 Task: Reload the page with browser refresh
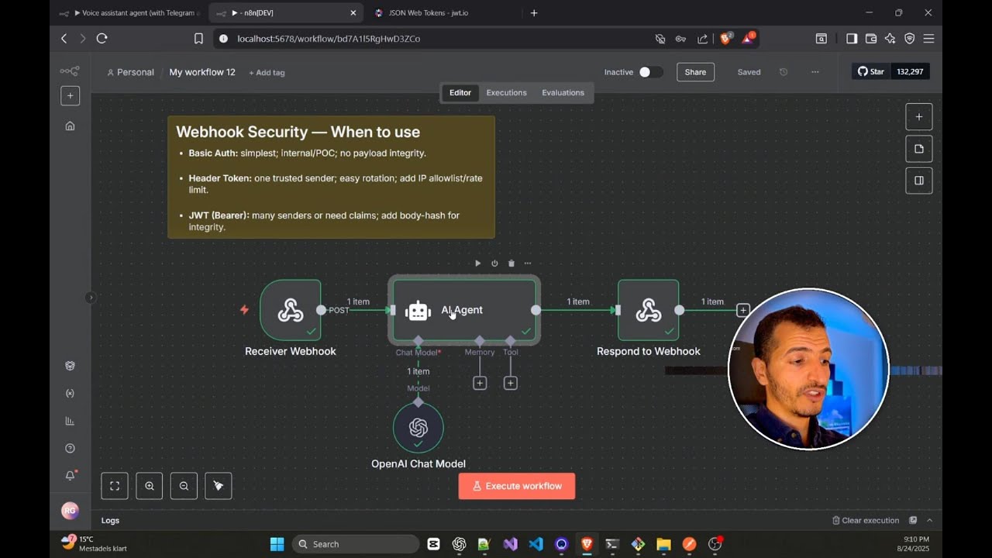coord(102,38)
